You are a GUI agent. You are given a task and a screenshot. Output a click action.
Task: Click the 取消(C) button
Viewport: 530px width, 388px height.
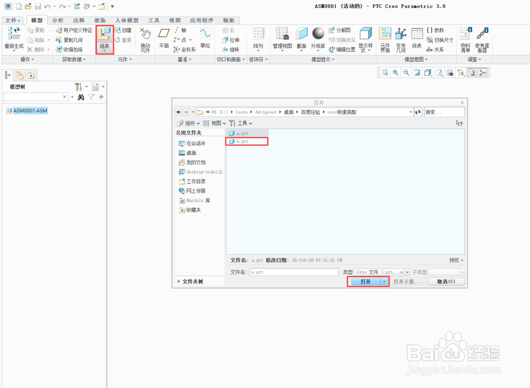[446, 282]
